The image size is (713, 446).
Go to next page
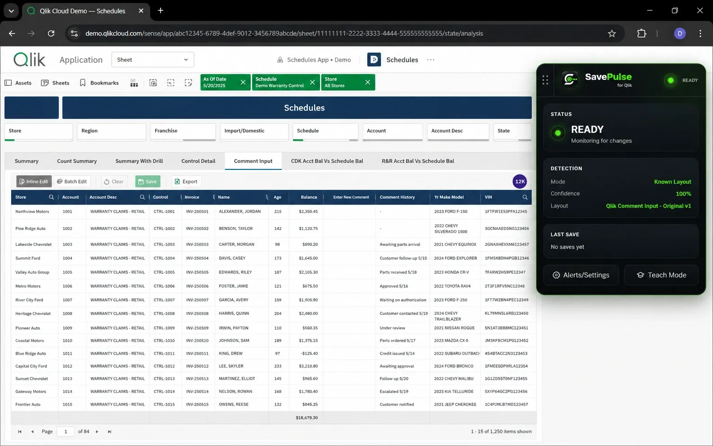97,432
